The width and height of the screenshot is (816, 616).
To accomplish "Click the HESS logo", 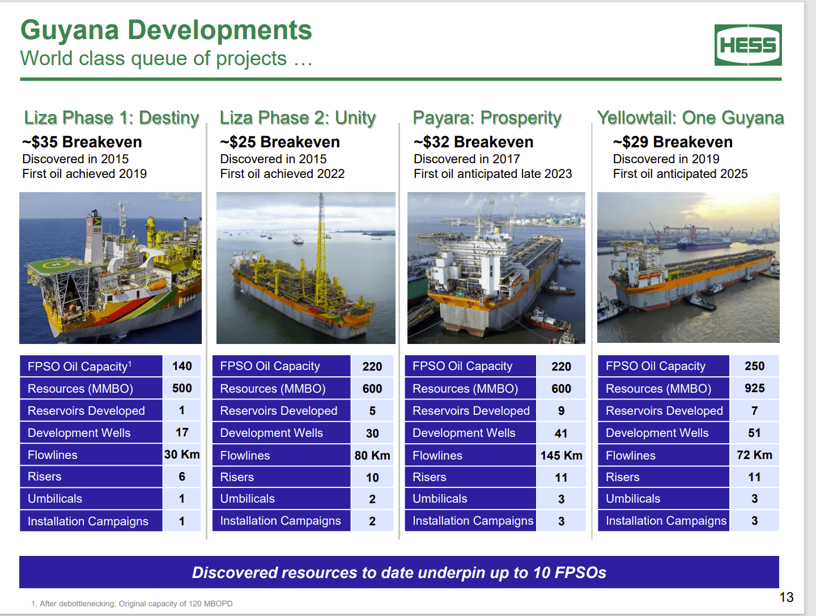I will click(x=748, y=45).
